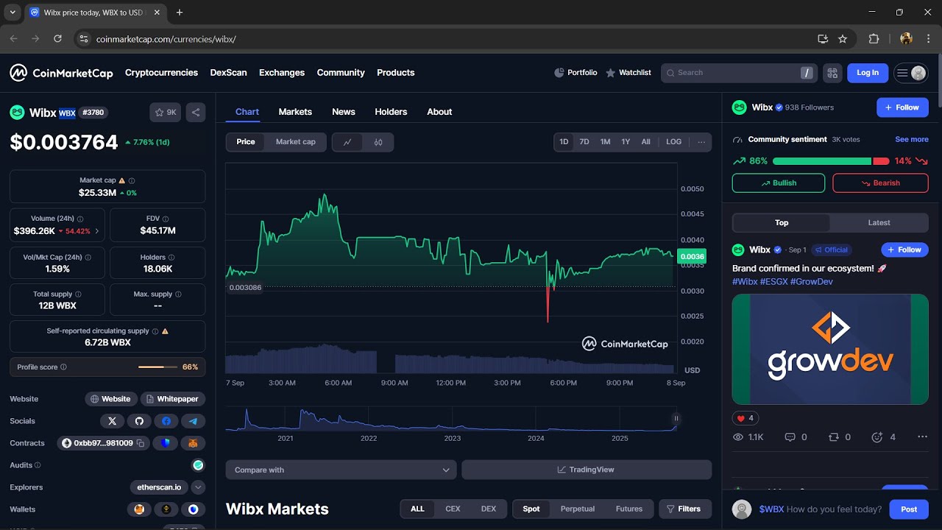The width and height of the screenshot is (942, 530).
Task: Open the browser extensions puzzle icon
Action: click(x=874, y=39)
